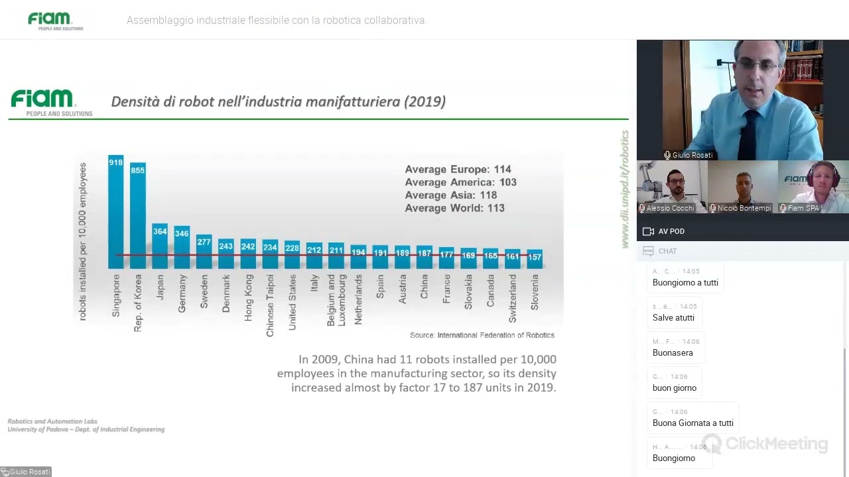Screen dimensions: 849x477
Task: Click the chat bubble icon beside CHAT
Action: (x=648, y=251)
